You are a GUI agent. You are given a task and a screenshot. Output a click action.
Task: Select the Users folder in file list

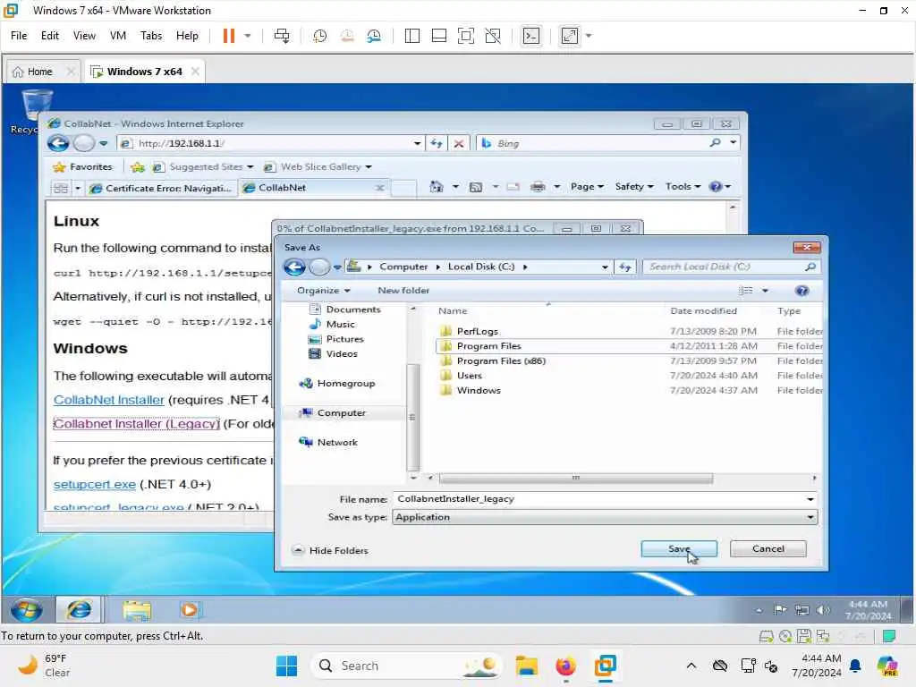pos(469,376)
